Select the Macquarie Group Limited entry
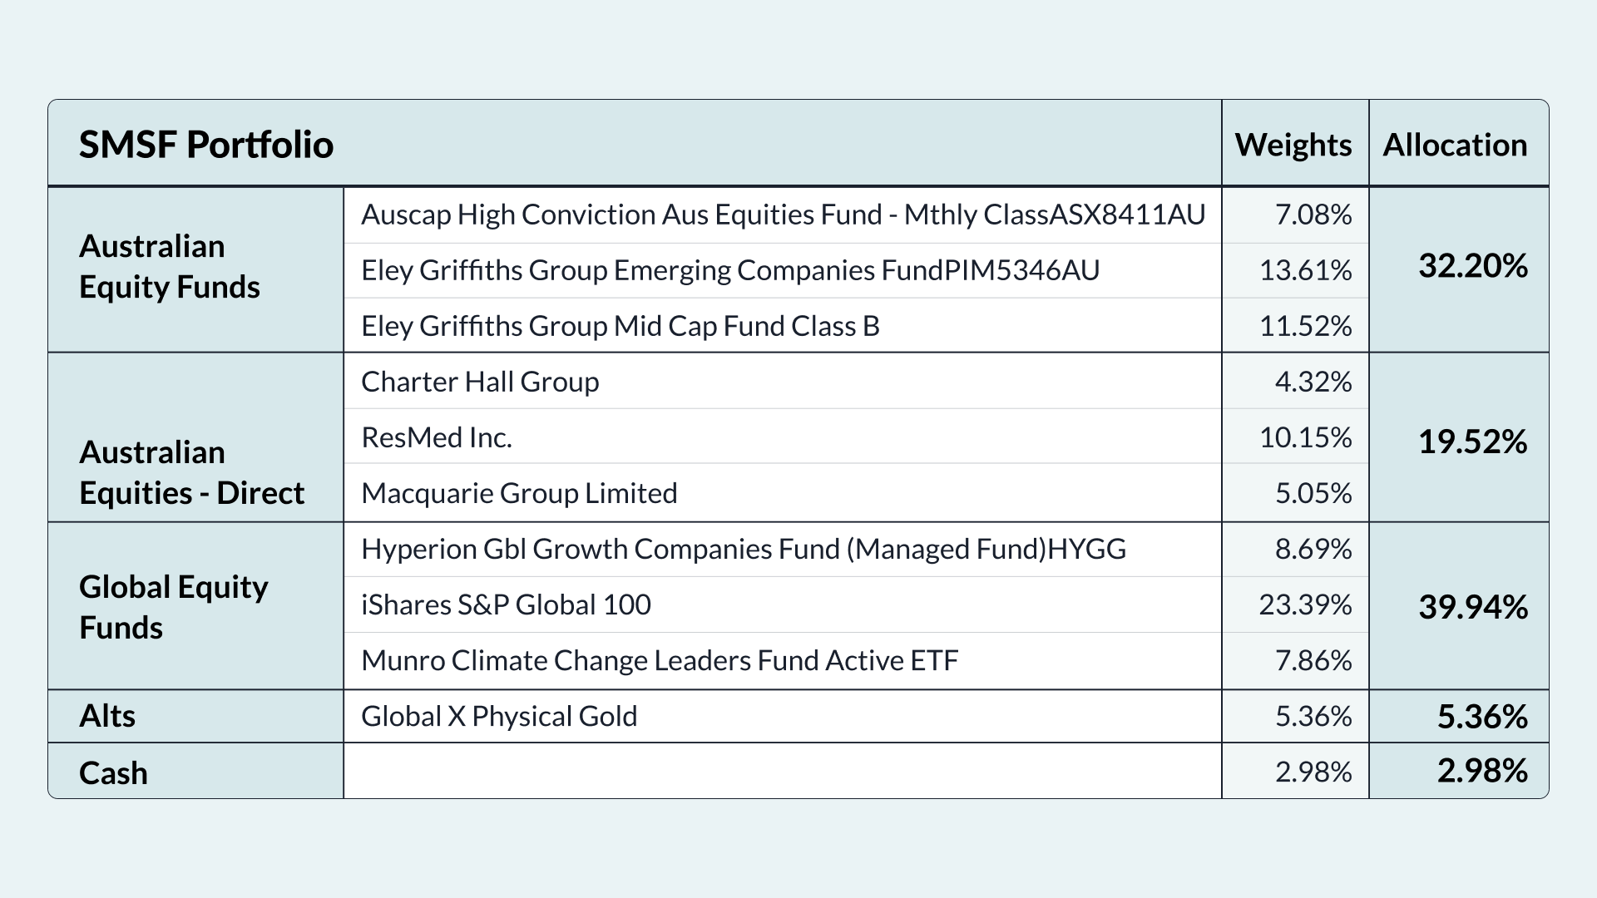The width and height of the screenshot is (1597, 898). pyautogui.click(x=519, y=493)
